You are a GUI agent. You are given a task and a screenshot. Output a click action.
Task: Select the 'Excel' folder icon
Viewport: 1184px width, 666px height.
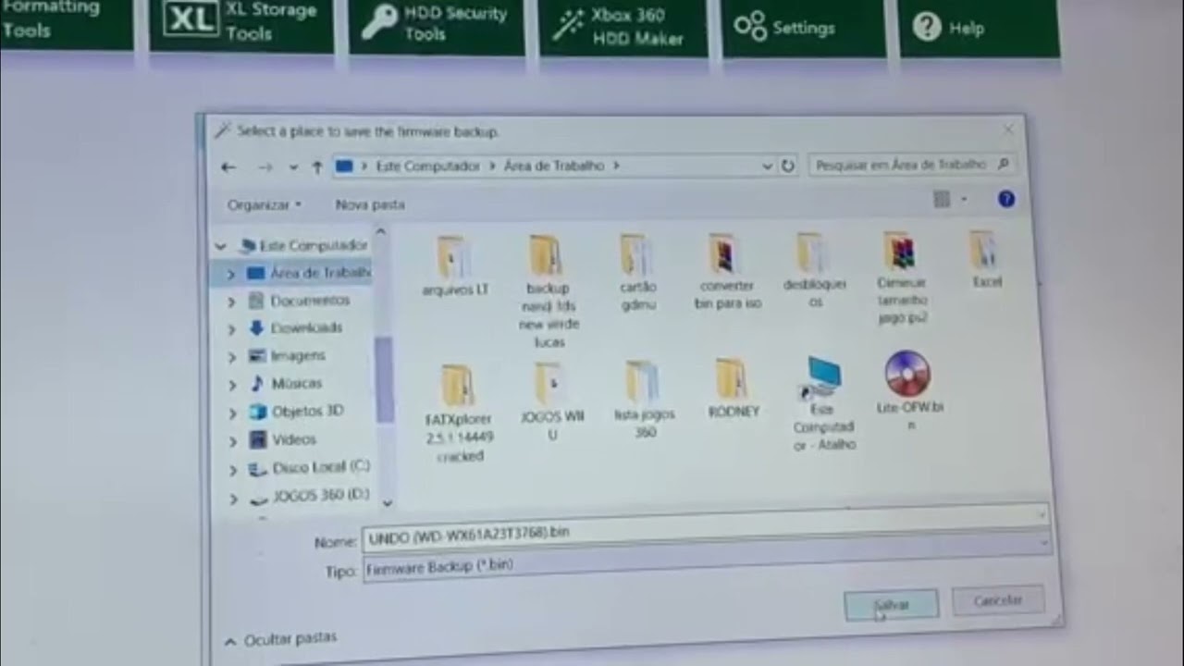coord(984,249)
